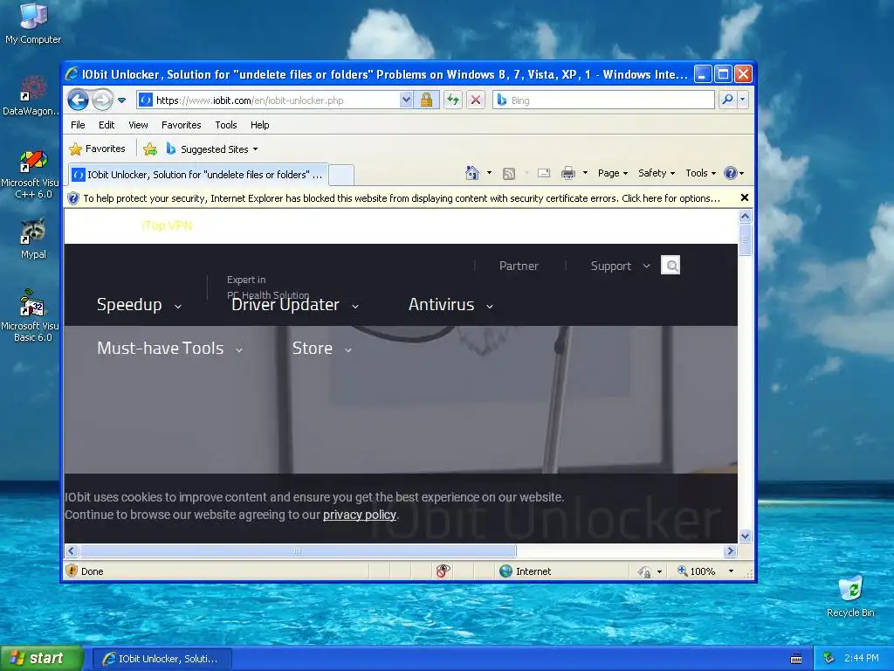
Task: Open the Help menu
Action: point(259,125)
